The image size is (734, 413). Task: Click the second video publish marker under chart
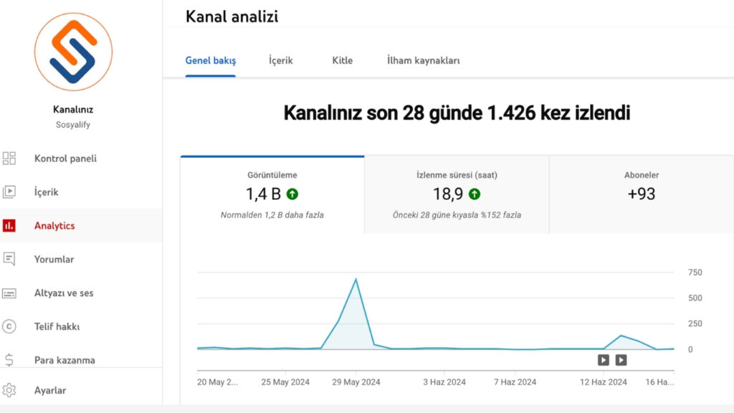pos(621,360)
